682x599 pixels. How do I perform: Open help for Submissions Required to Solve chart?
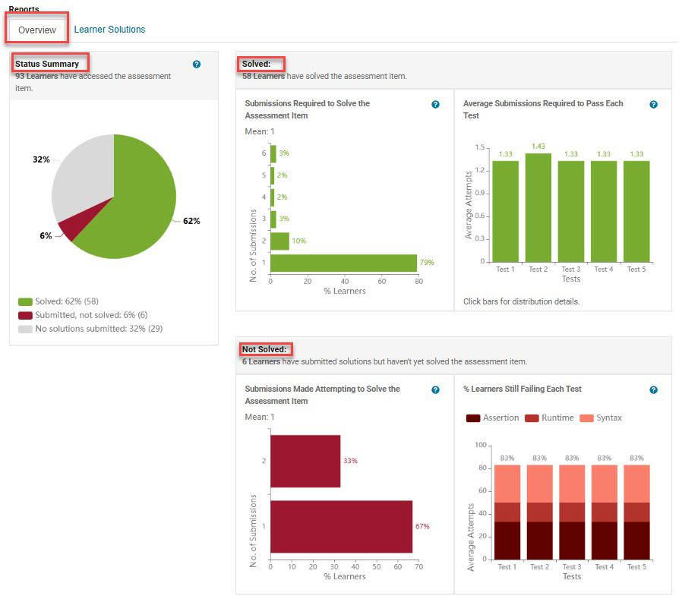click(x=435, y=104)
